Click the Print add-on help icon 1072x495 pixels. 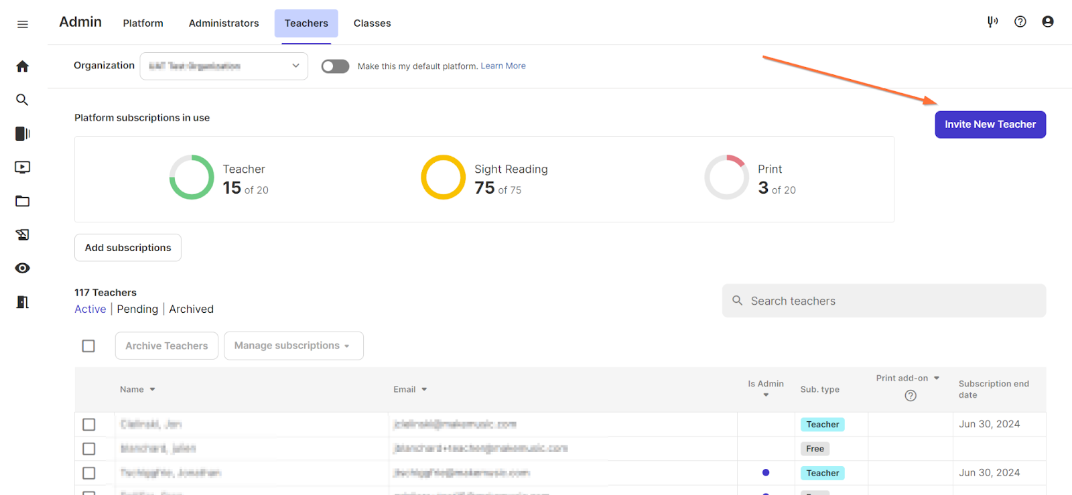click(910, 395)
